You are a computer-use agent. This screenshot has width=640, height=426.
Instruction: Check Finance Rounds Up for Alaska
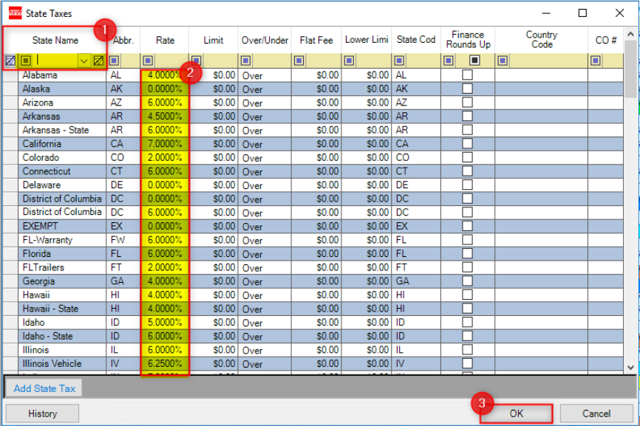tap(467, 89)
